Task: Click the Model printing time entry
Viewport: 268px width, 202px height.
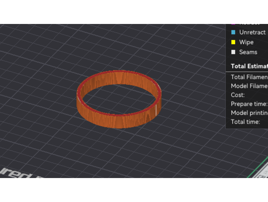Action: 249,113
